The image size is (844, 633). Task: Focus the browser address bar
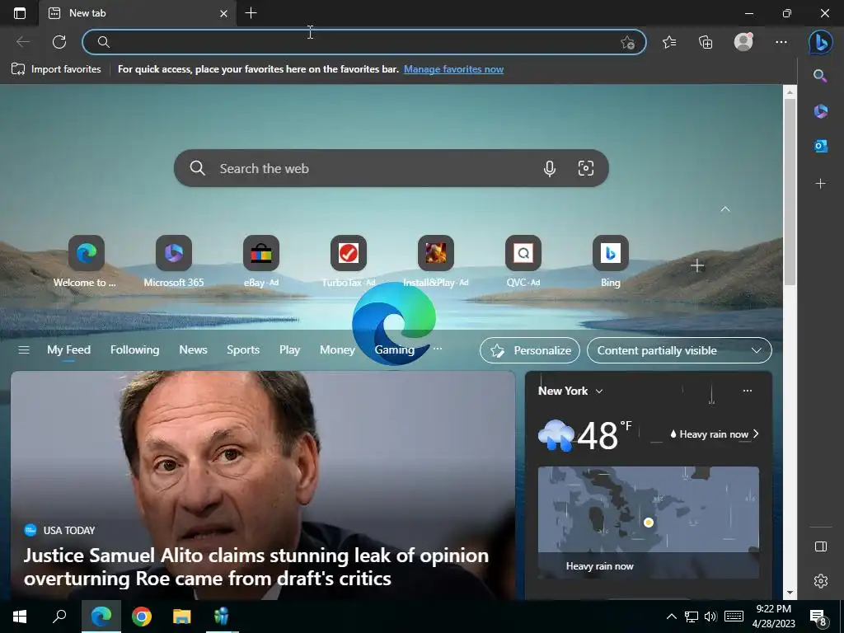[x=363, y=42]
